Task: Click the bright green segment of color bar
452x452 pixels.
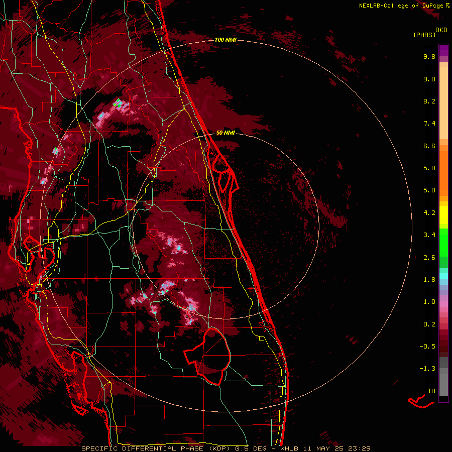Action: 443,242
